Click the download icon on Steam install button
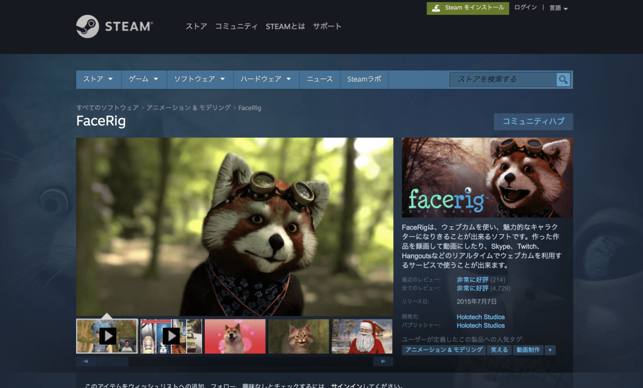 click(x=436, y=8)
